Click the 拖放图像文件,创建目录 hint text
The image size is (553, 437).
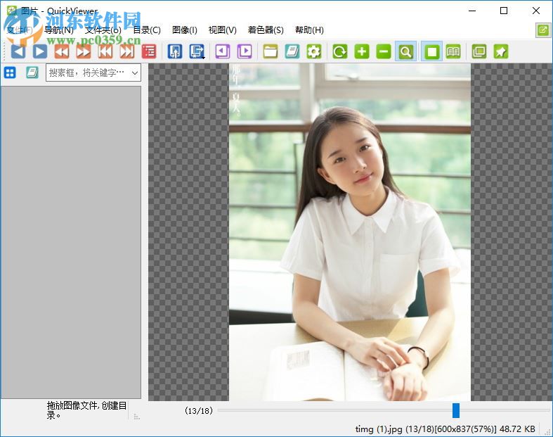coord(86,410)
